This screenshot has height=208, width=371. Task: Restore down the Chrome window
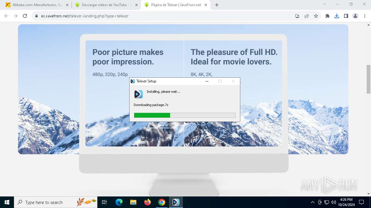pyautogui.click(x=351, y=4)
